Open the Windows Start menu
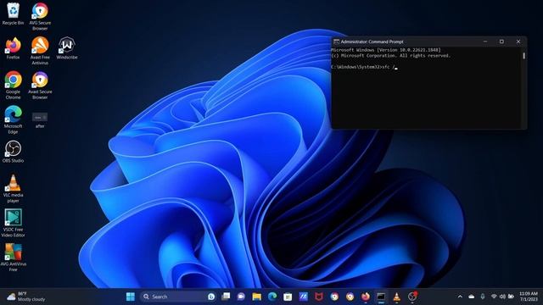 coord(131,297)
